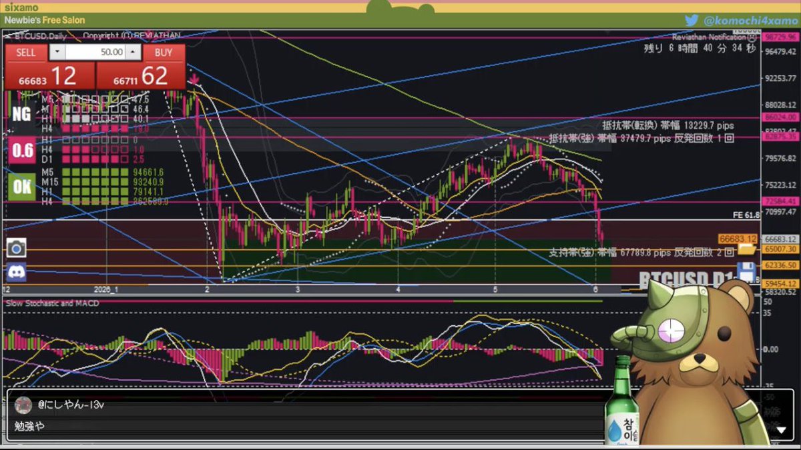Image resolution: width=801 pixels, height=450 pixels.
Task: Click the 2026_1 date axis label
Action: click(105, 290)
